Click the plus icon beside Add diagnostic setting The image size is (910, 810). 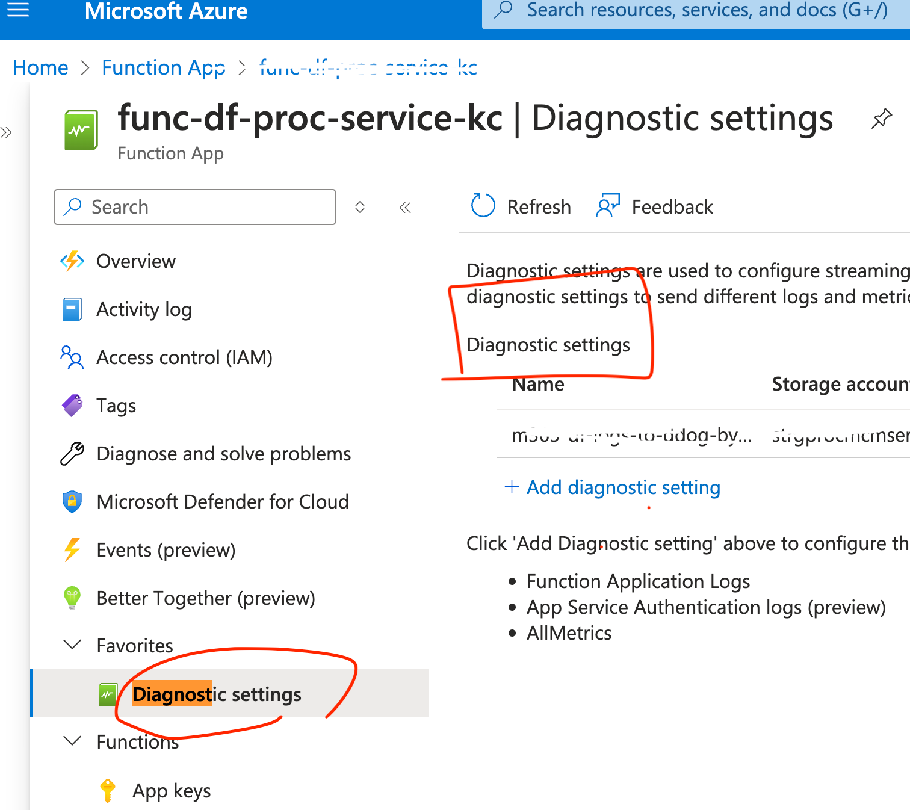(512, 486)
